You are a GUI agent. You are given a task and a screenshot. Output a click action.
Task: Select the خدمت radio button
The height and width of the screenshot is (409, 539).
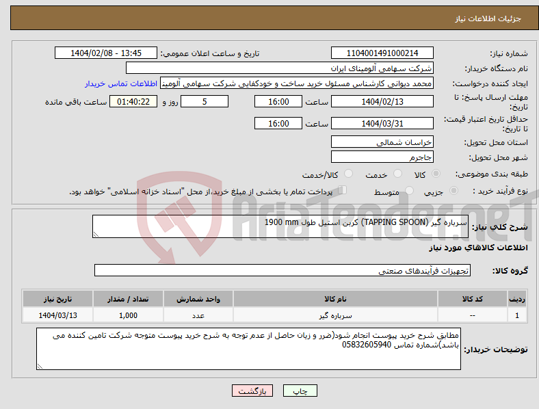tap(397, 174)
